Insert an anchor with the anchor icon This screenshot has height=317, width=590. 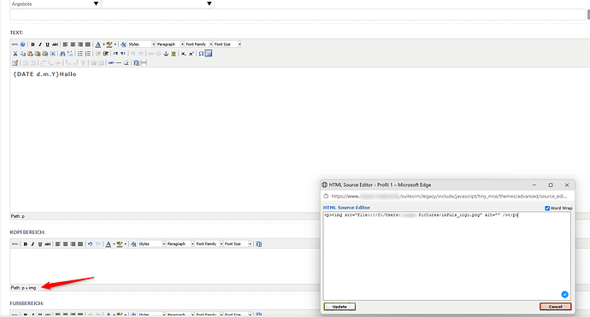166,54
